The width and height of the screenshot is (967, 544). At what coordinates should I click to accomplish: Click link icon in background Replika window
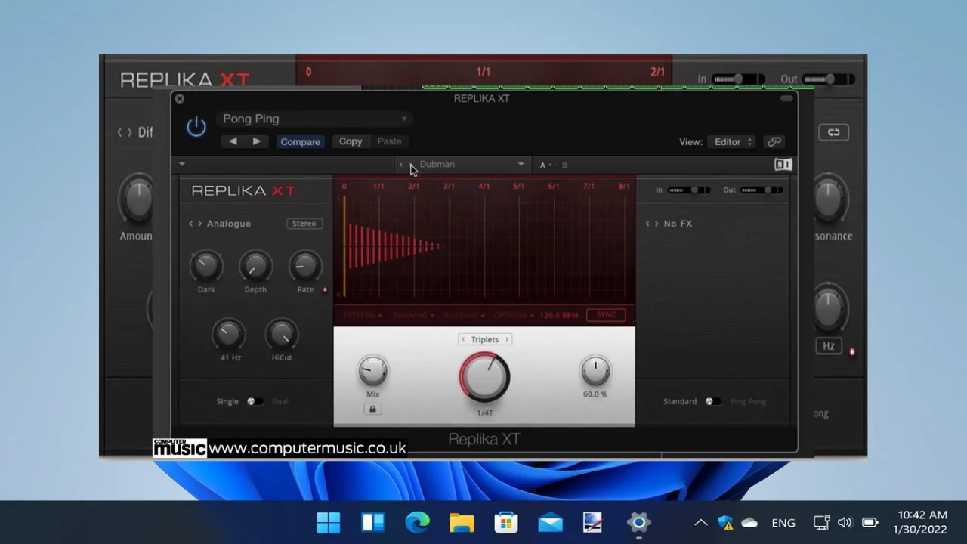(x=833, y=132)
